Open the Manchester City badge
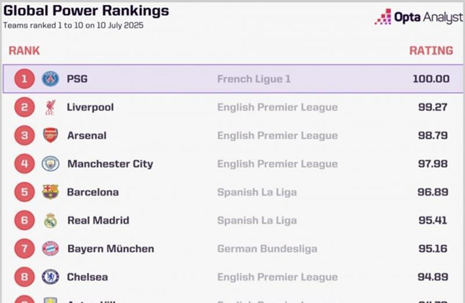Screen dimensions: 465x303 click(x=51, y=164)
